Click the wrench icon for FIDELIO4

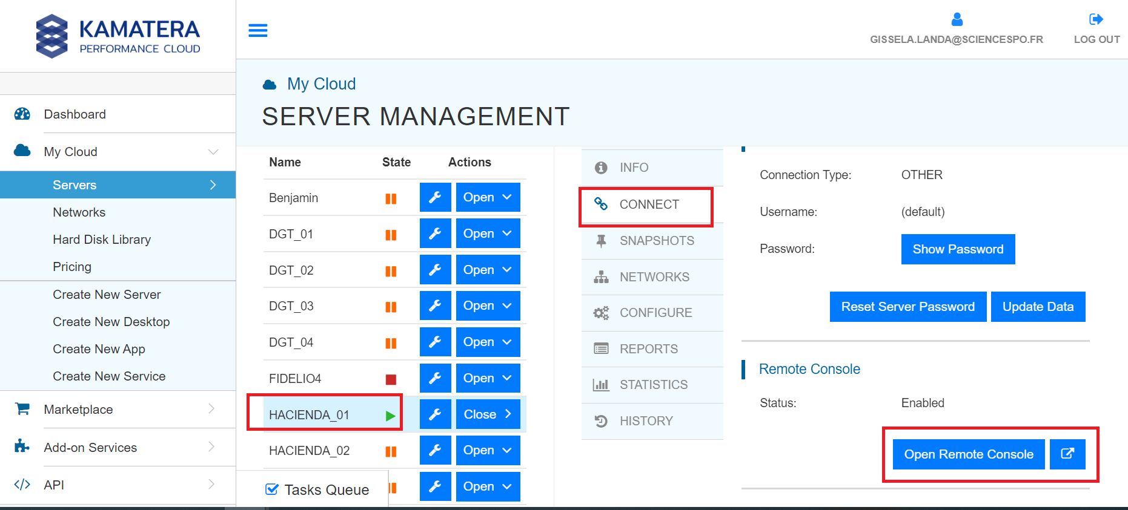click(x=436, y=378)
